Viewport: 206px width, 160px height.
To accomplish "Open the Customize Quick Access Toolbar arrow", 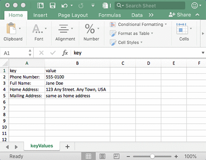I will 93,5.
